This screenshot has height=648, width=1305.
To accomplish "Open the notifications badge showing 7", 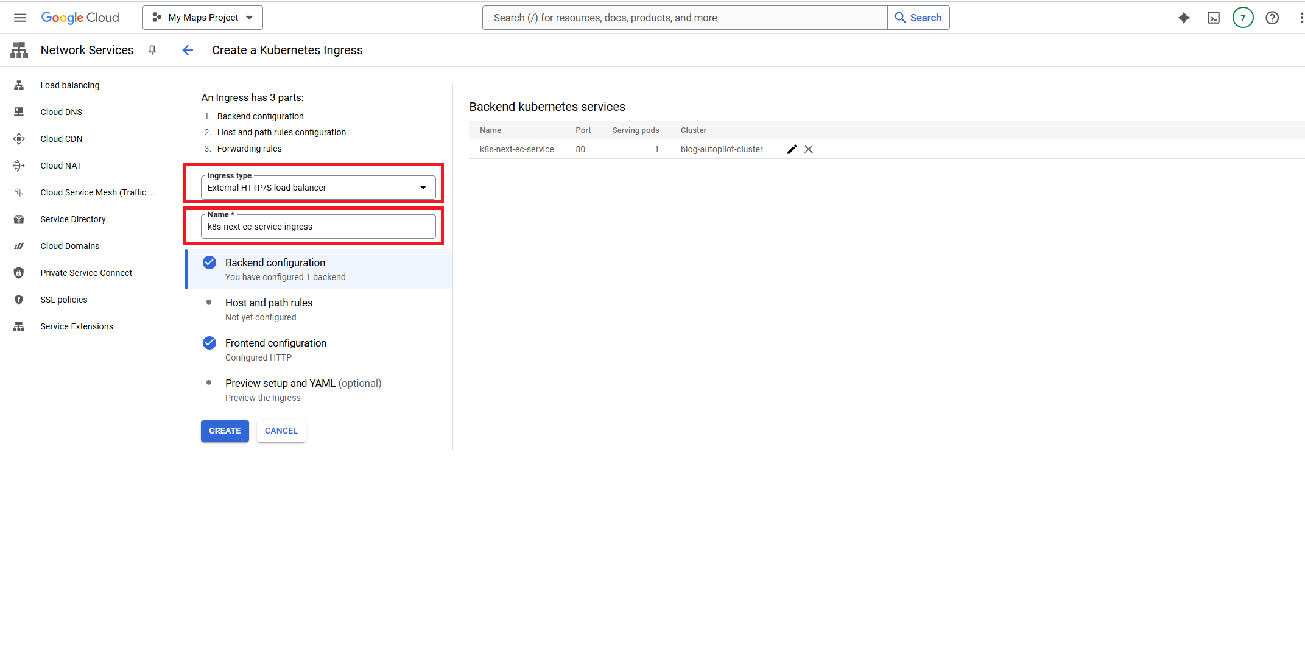I will pos(1242,18).
